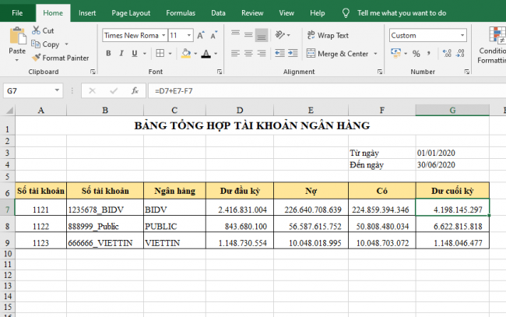This screenshot has width=506, height=317.
Task: Click the Insert Function fx icon
Action: 135,90
